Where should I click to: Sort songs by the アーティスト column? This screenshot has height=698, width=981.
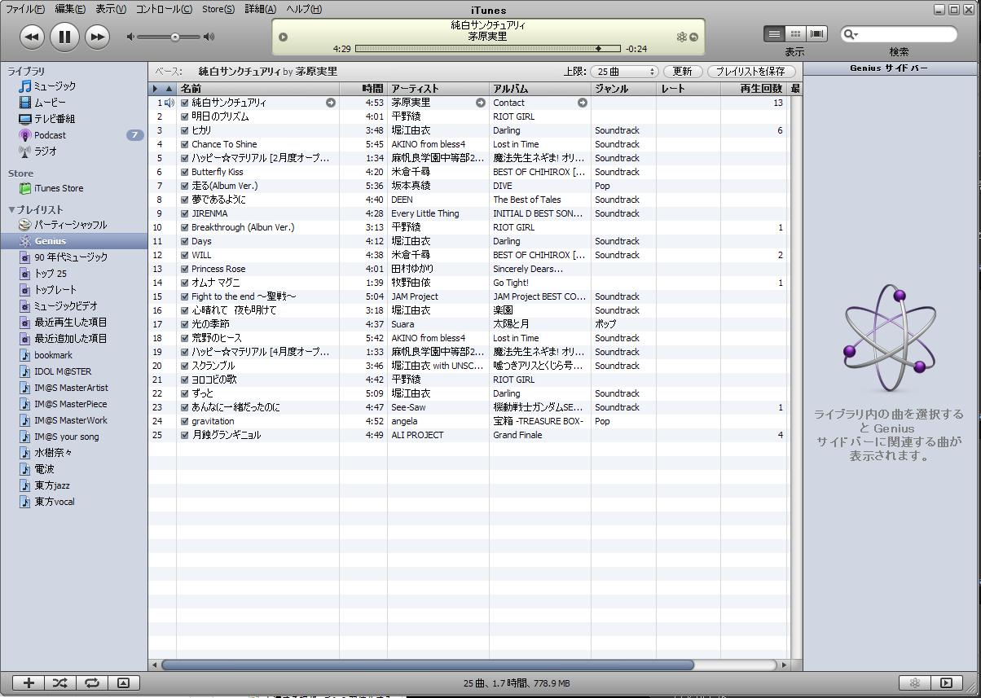[x=438, y=89]
